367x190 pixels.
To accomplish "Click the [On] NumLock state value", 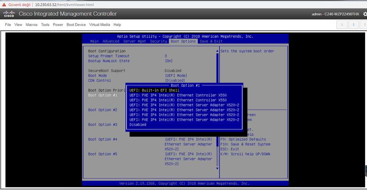I will tap(169, 61).
